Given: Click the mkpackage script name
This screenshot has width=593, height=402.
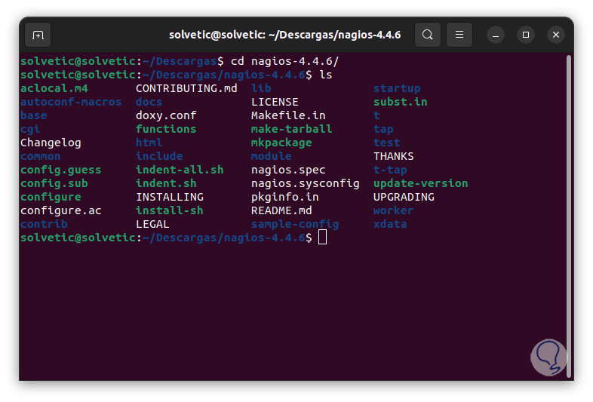Looking at the screenshot, I should tap(281, 143).
